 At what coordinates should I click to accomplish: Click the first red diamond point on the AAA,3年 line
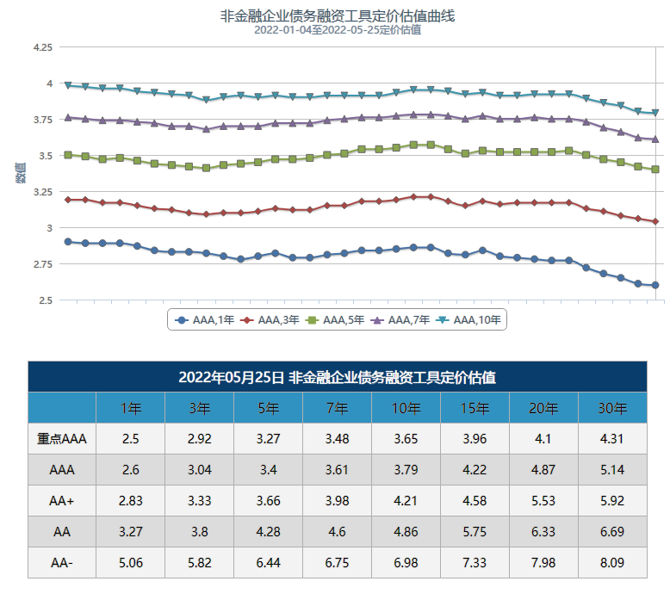(x=68, y=200)
